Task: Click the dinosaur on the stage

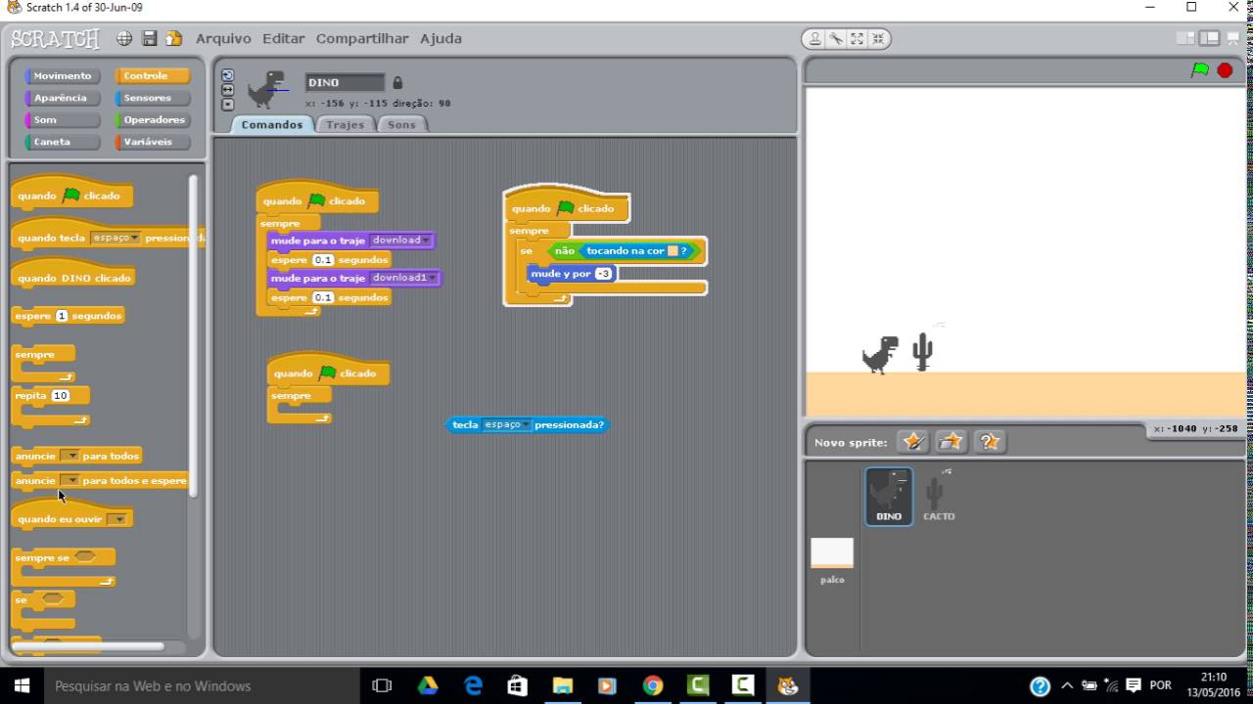Action: 880,354
